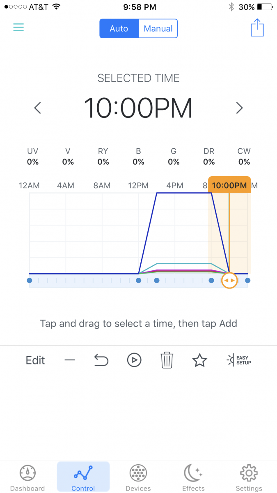The height and width of the screenshot is (493, 277).
Task: Open the Settings tab
Action: click(x=249, y=477)
